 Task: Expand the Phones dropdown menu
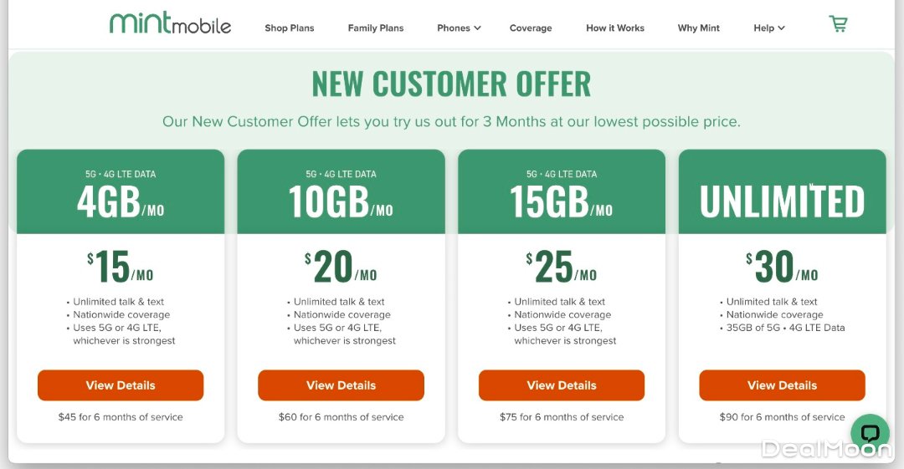click(x=459, y=28)
